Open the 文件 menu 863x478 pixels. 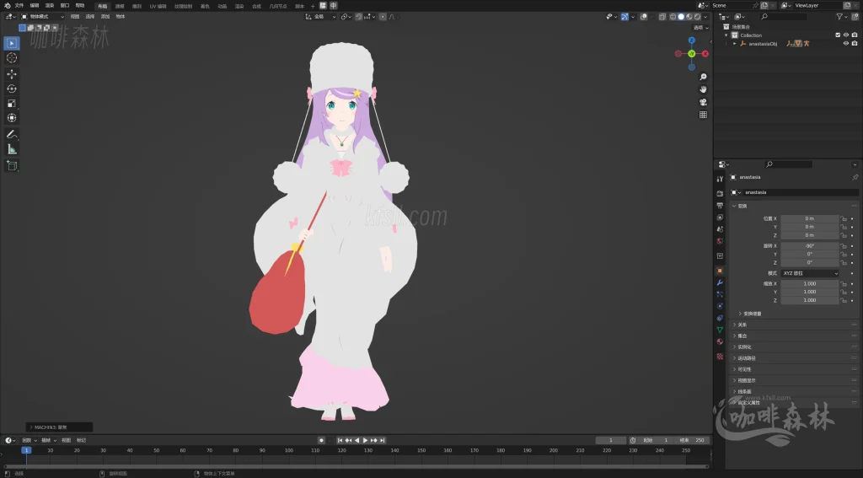tap(19, 6)
